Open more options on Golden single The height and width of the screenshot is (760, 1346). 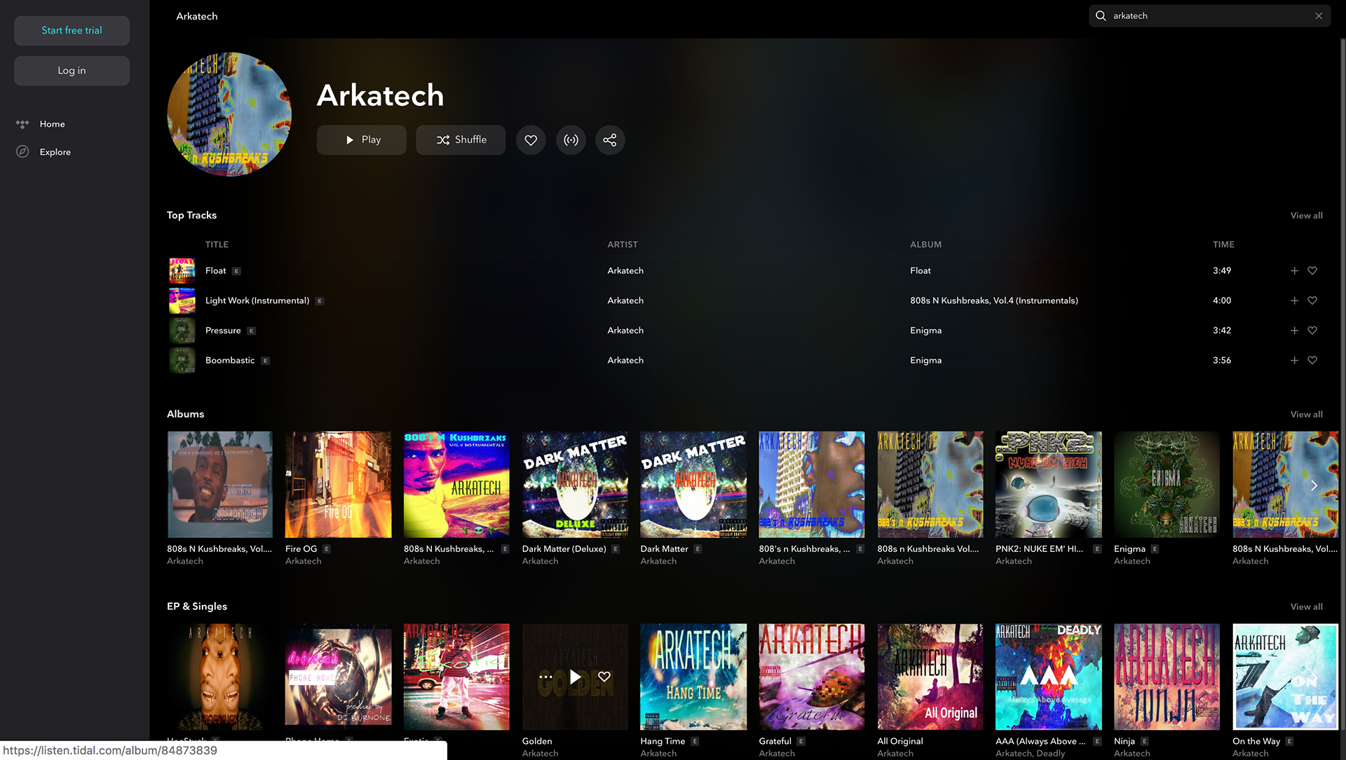click(x=545, y=677)
